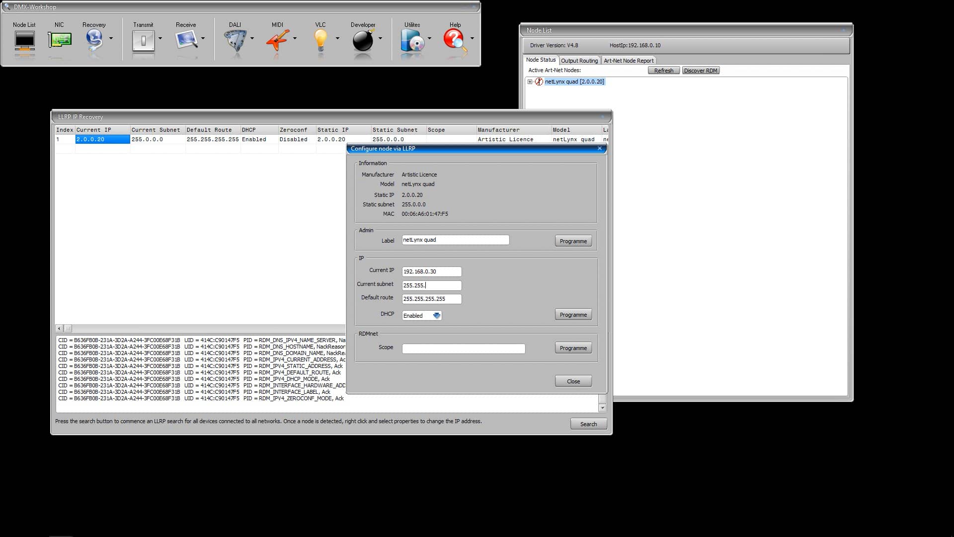Image resolution: width=954 pixels, height=537 pixels.
Task: Open the Developer tools
Action: pyautogui.click(x=364, y=41)
